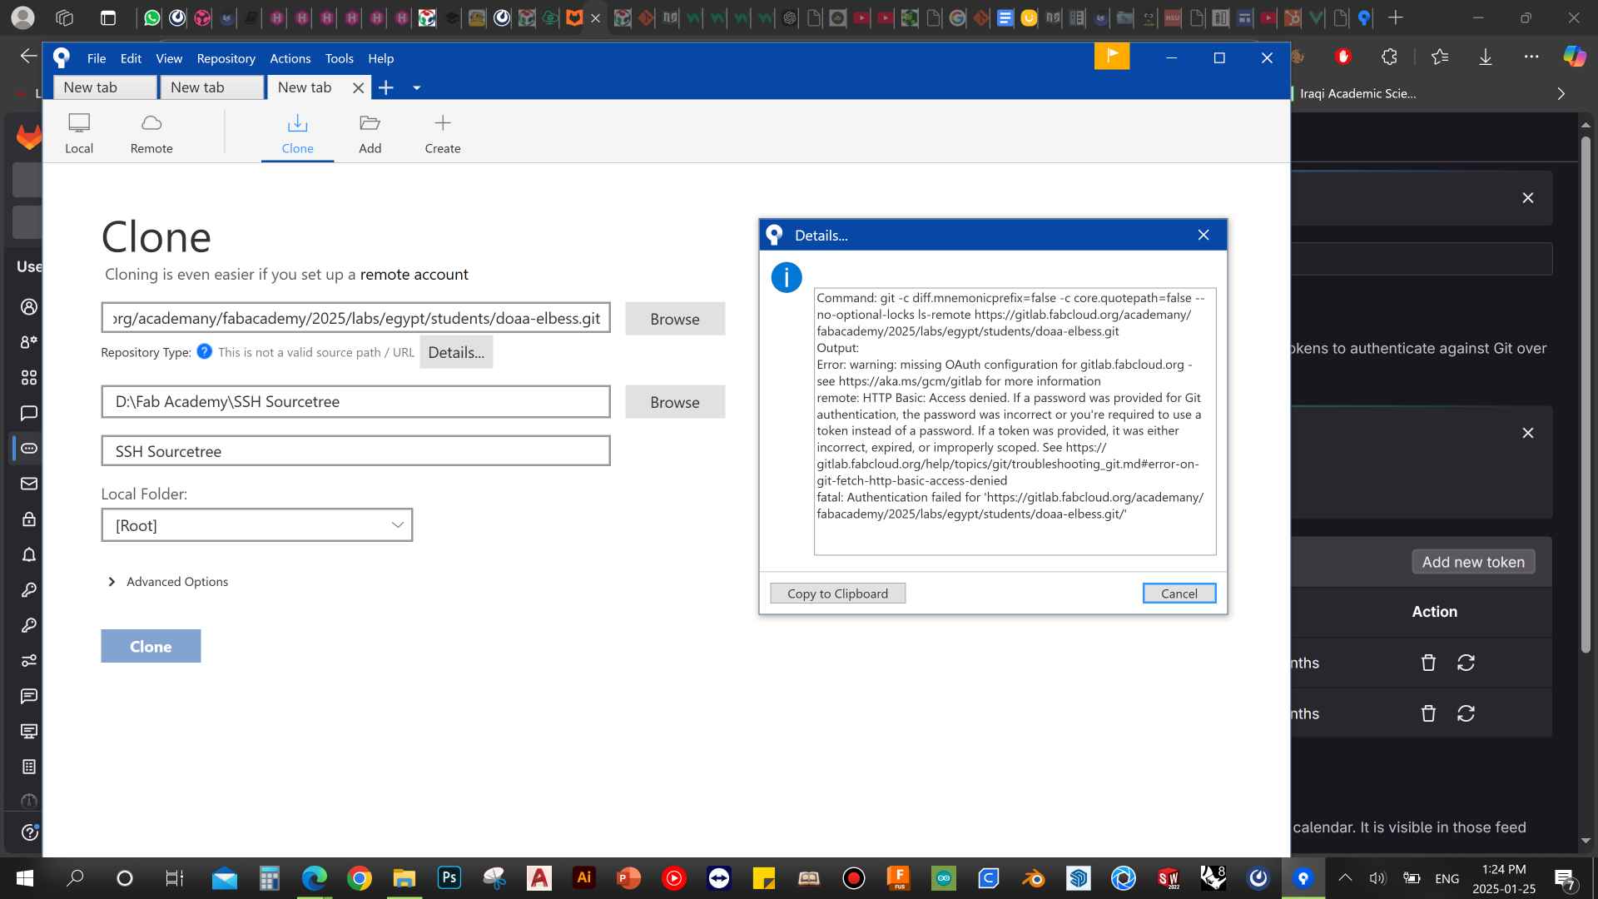Screen dimensions: 1598x899
Task: Open the Help menu
Action: 380,58
